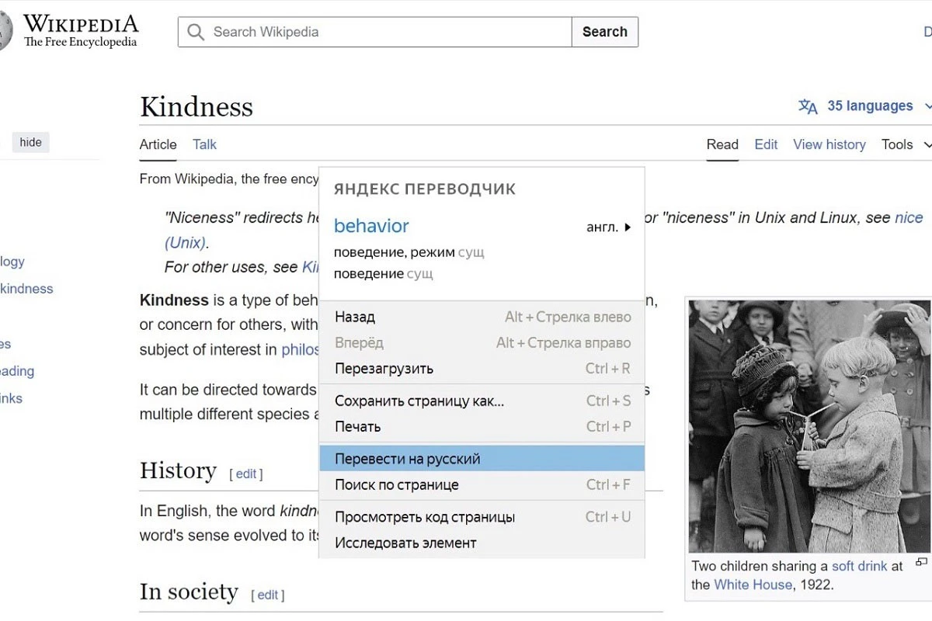This screenshot has width=932, height=621.
Task: Click the Kindness page title
Action: [196, 106]
